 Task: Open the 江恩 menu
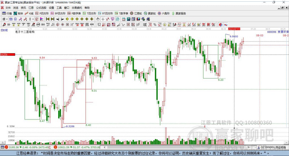point(31,8)
